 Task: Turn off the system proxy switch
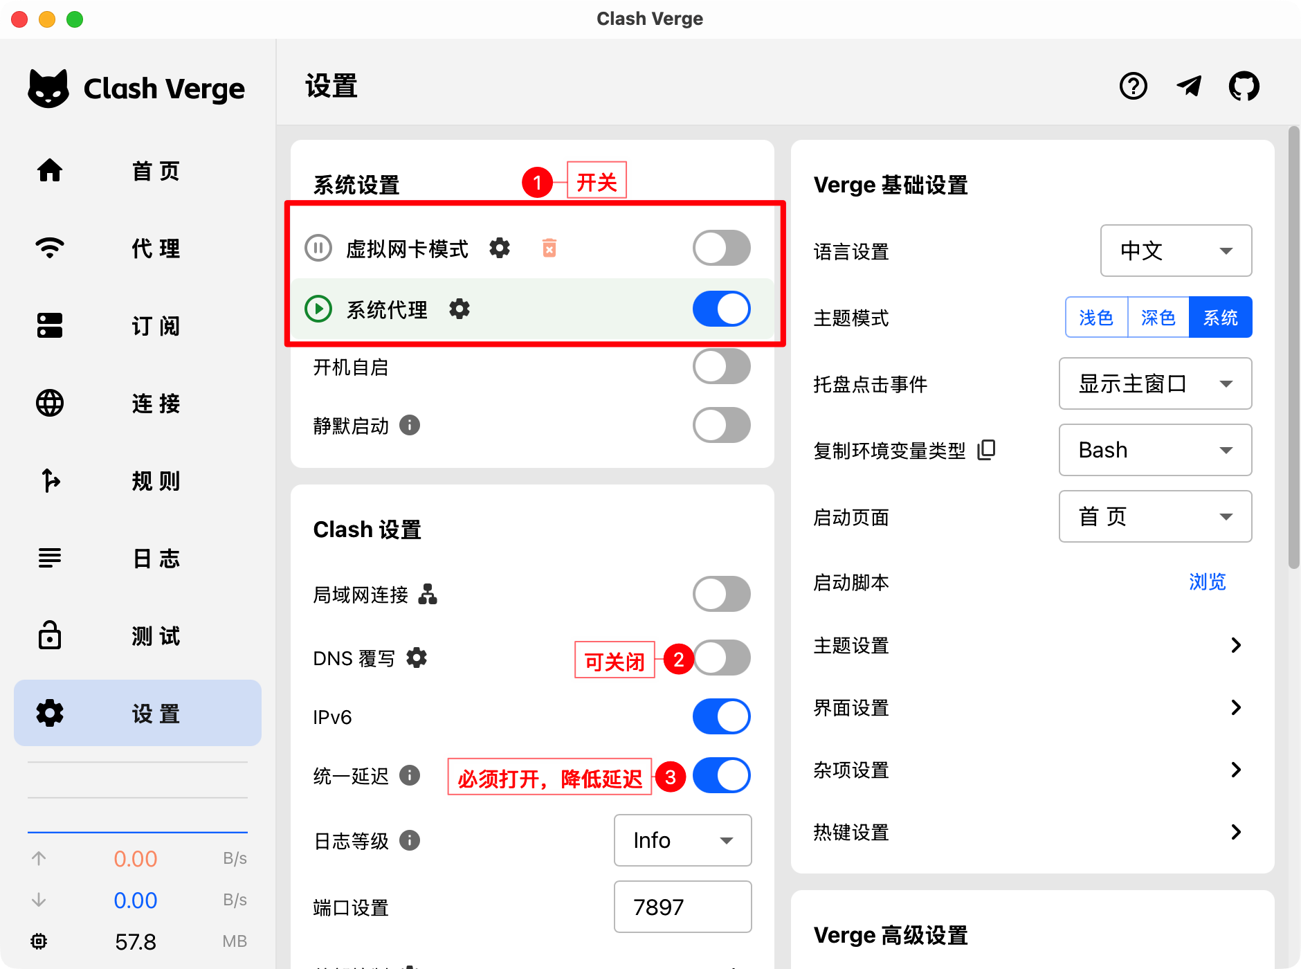click(722, 309)
